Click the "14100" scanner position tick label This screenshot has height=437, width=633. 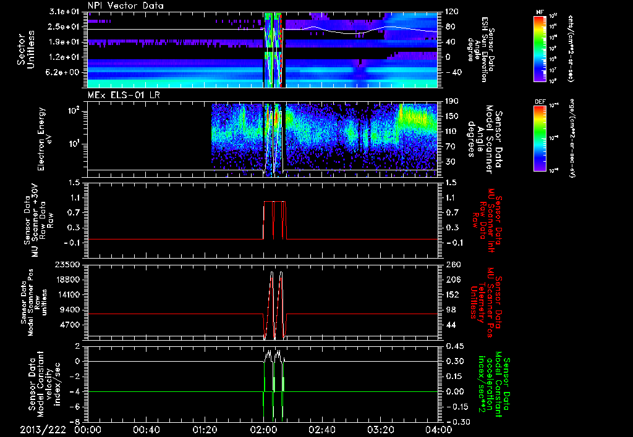67,294
